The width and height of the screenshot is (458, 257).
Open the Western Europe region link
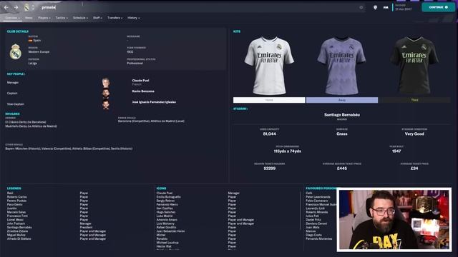(39, 52)
